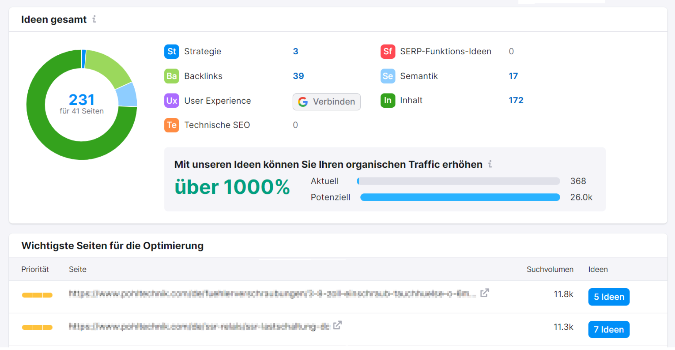
Task: Click the SERP-Funktions-Ideen 'Sf' icon
Action: tap(388, 51)
